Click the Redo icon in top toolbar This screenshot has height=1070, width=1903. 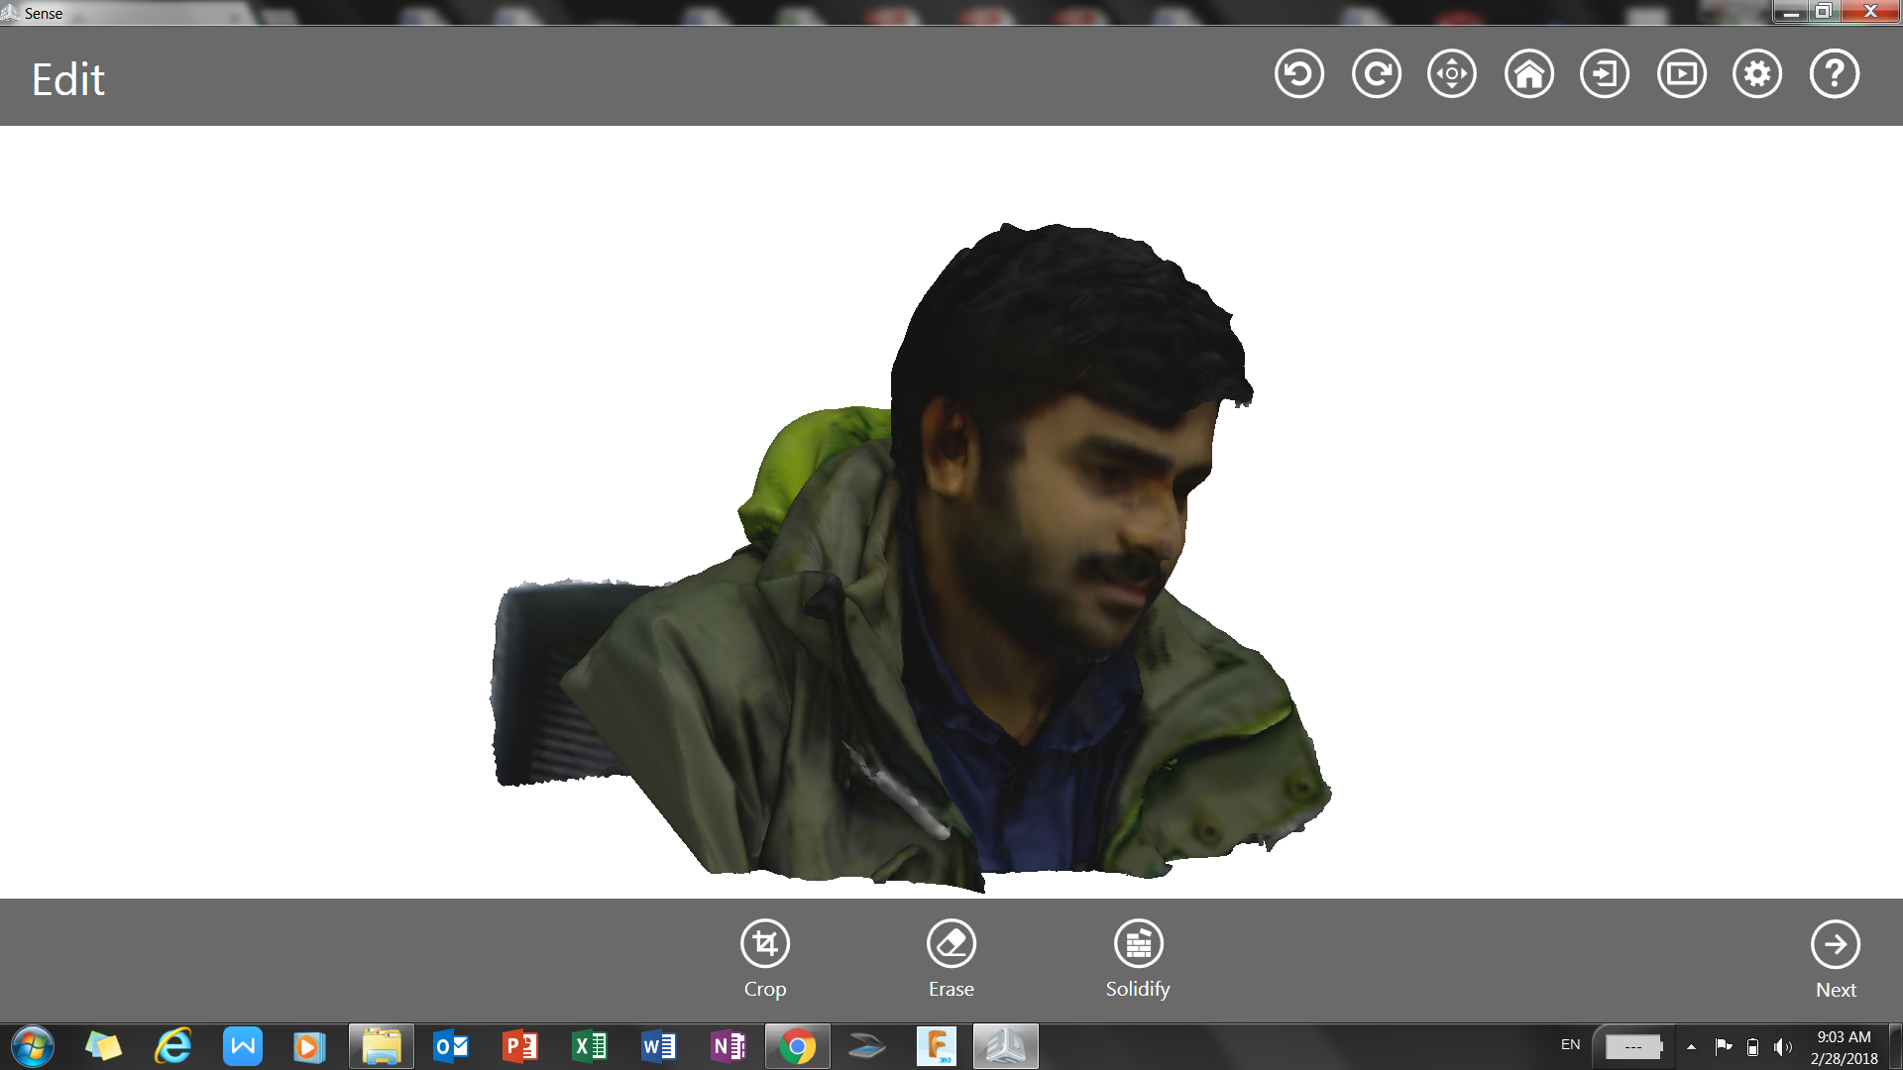click(1376, 74)
